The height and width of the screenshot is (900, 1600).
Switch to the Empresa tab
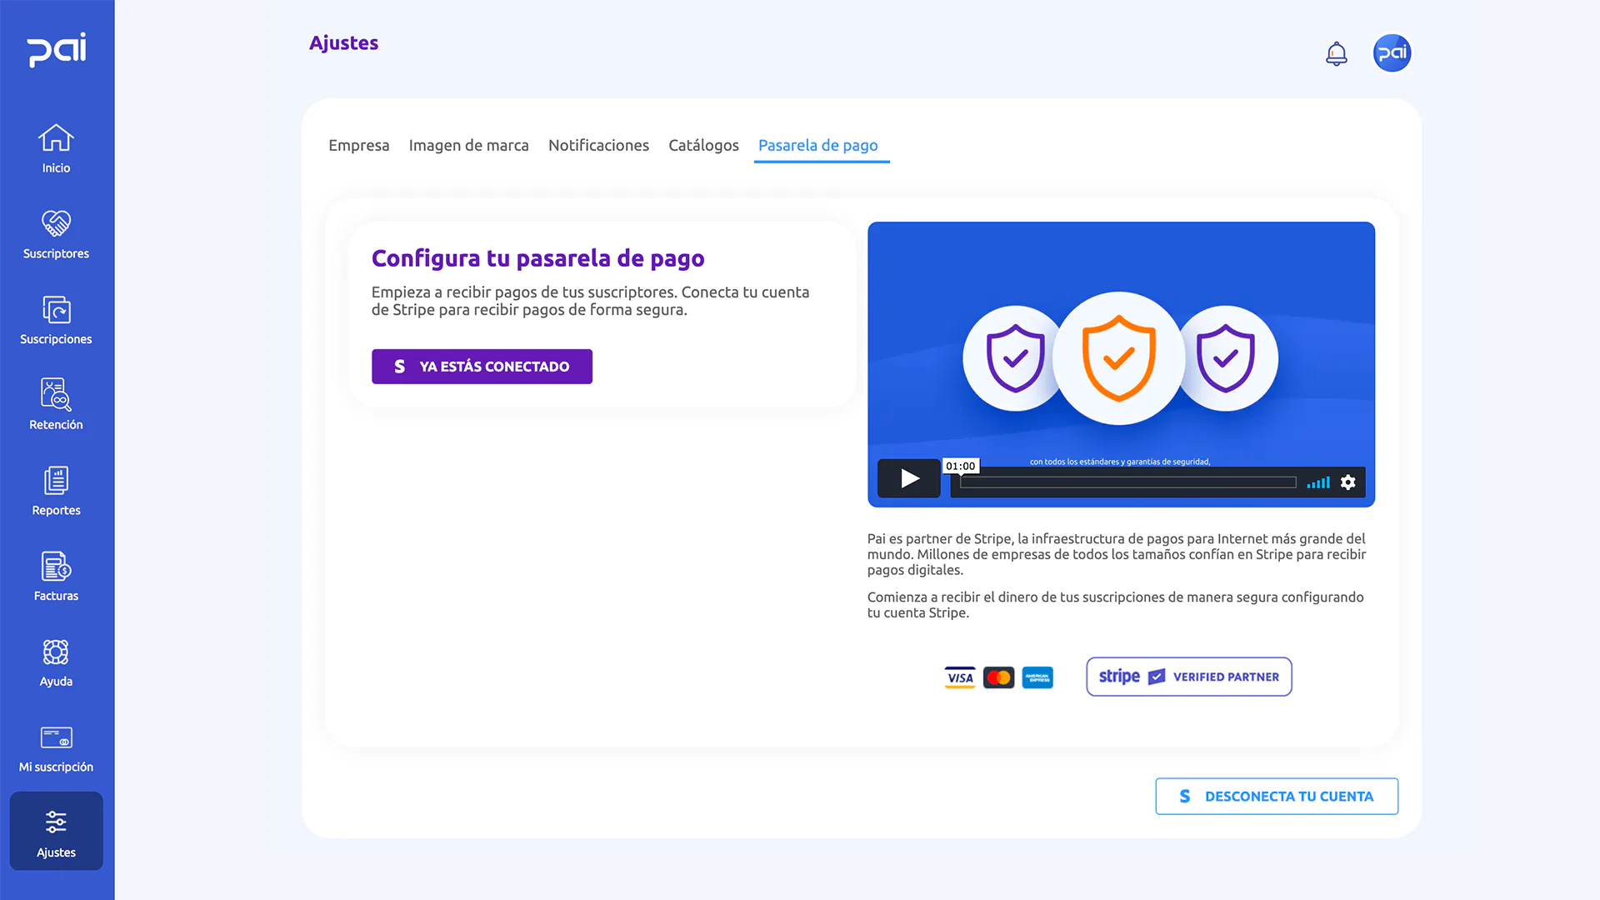point(359,145)
